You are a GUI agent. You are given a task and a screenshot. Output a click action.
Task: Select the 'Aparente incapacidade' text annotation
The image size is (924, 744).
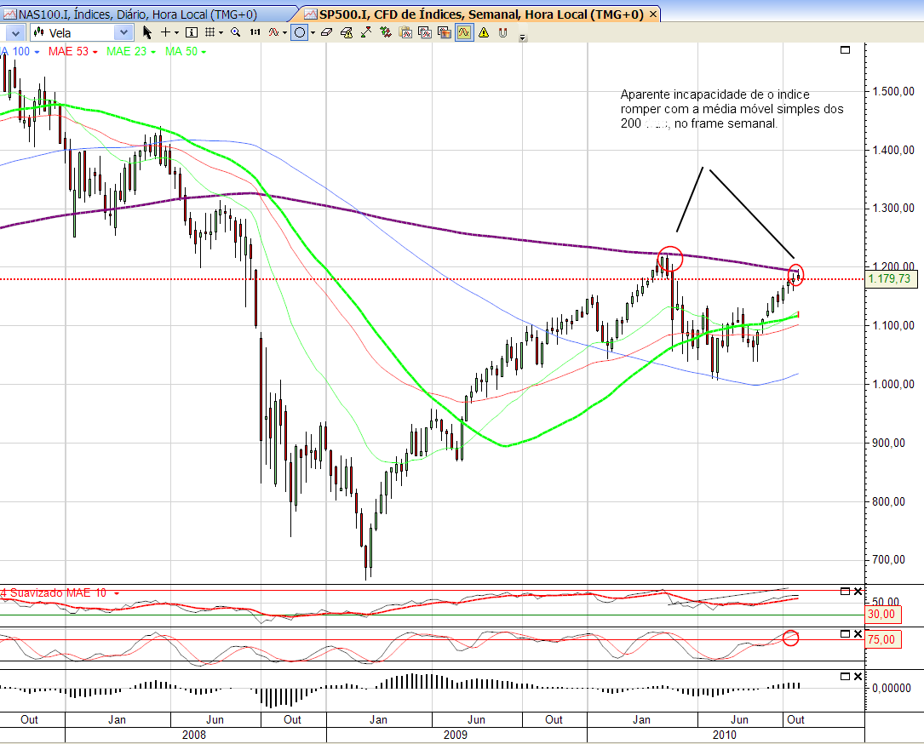[732, 109]
